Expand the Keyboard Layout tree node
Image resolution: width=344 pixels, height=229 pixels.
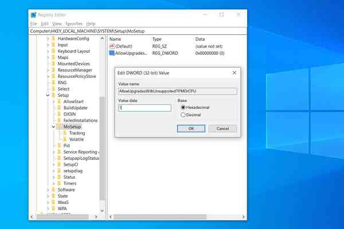pyautogui.click(x=47, y=51)
